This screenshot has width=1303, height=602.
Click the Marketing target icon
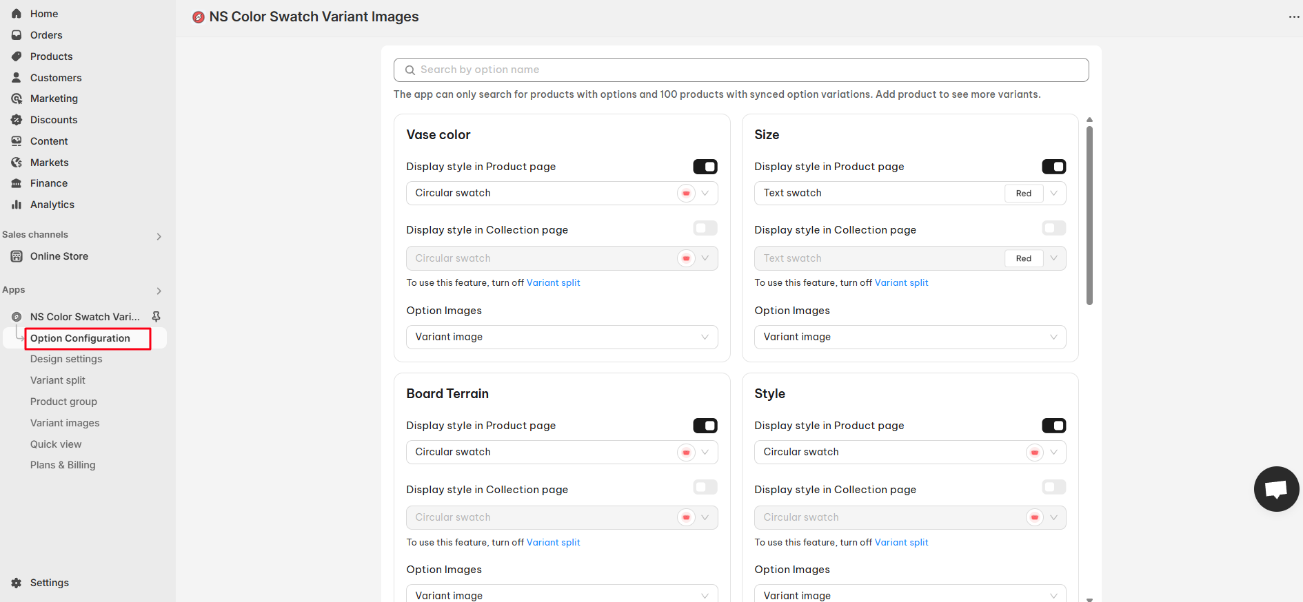17,98
